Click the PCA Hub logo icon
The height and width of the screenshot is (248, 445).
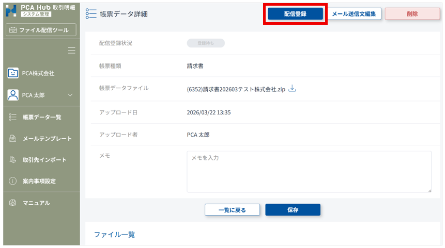[12, 10]
